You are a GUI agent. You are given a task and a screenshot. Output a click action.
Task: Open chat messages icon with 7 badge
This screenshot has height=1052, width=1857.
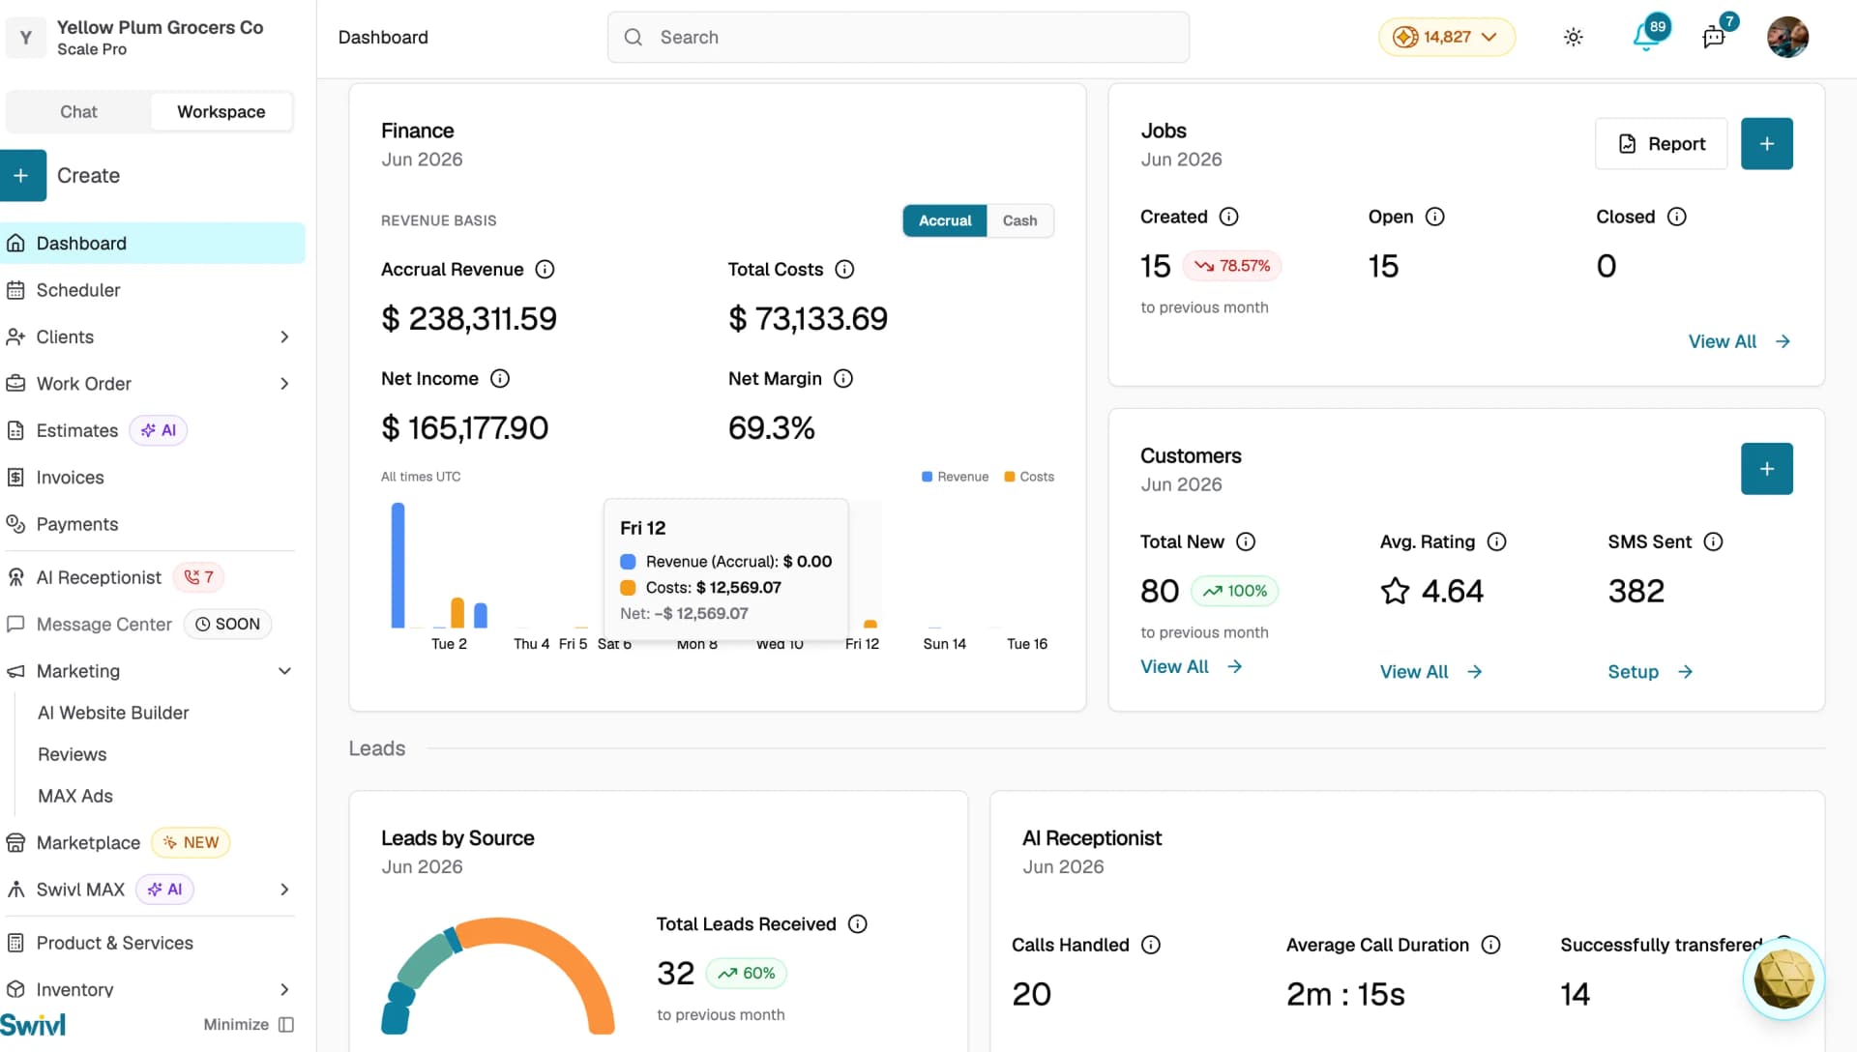[x=1715, y=36]
